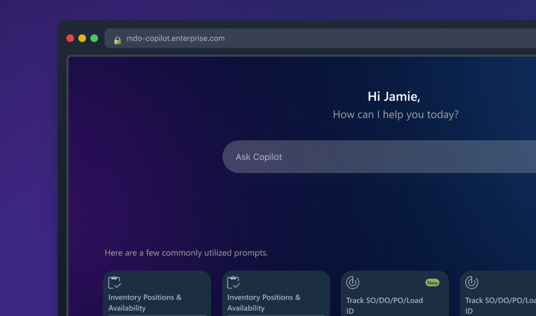Image resolution: width=536 pixels, height=316 pixels.
Task: Click the tracking radar icon beside New badge
Action: 353,282
